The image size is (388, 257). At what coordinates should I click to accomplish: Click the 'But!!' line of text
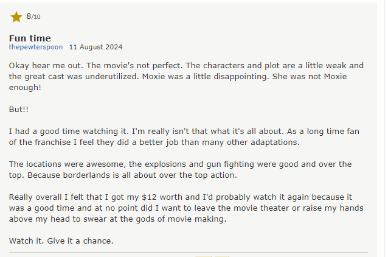tap(19, 109)
